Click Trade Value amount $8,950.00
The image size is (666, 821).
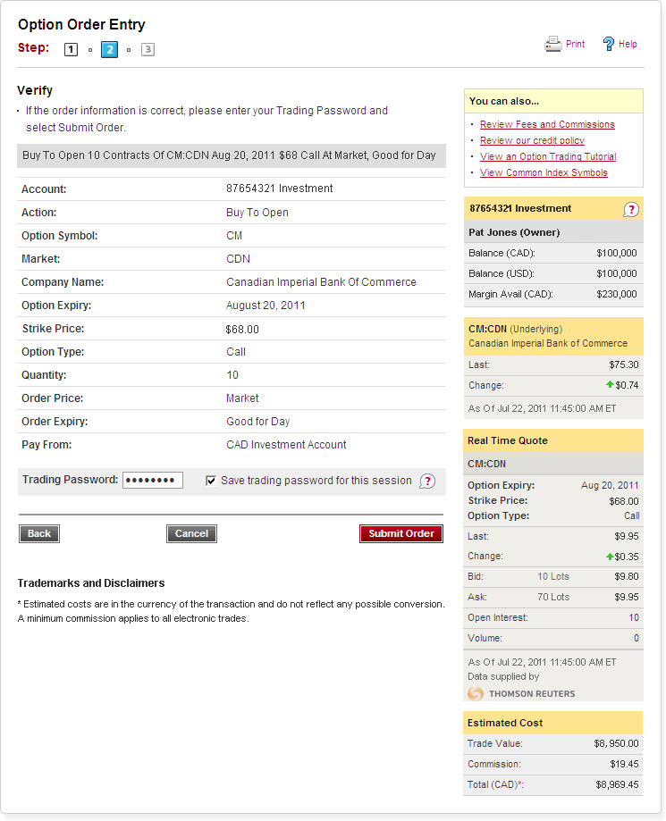616,743
